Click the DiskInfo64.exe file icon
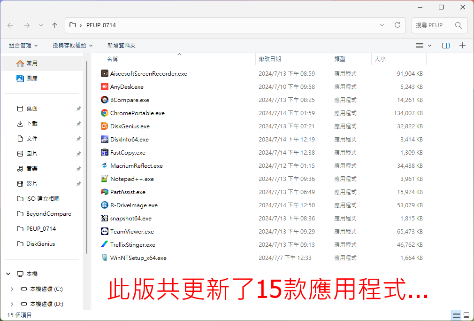Image resolution: width=474 pixels, height=321 pixels. (x=104, y=139)
